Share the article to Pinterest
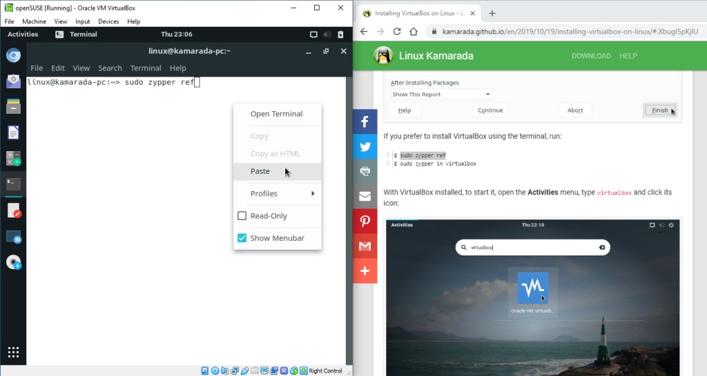 click(x=365, y=221)
